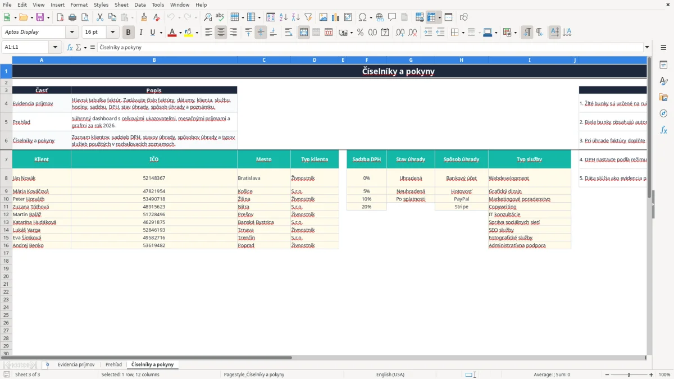The image size is (674, 379).
Task: Apply the yellow background highlight color
Action: [189, 33]
